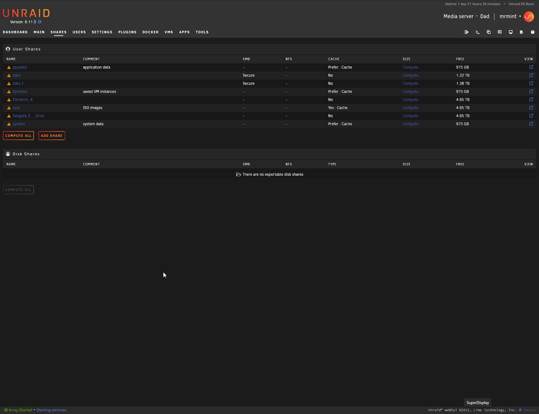Screen dimensions: 539x414
Task: Open the Settings menu
Action: pos(102,32)
